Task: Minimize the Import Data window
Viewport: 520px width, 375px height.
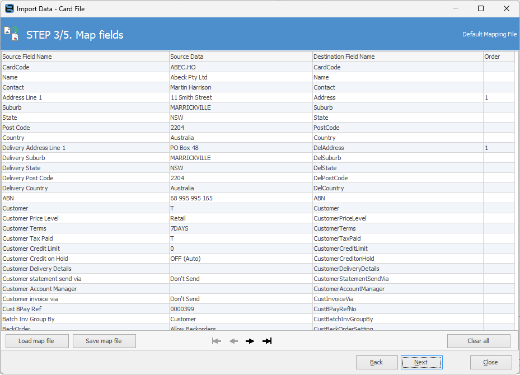Action: (x=455, y=8)
